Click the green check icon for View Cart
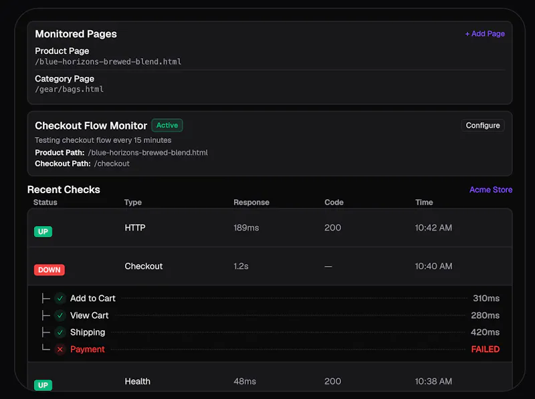The width and height of the screenshot is (535, 399). click(x=60, y=315)
